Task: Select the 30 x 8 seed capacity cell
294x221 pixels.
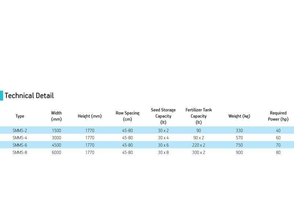Action: [x=163, y=152]
